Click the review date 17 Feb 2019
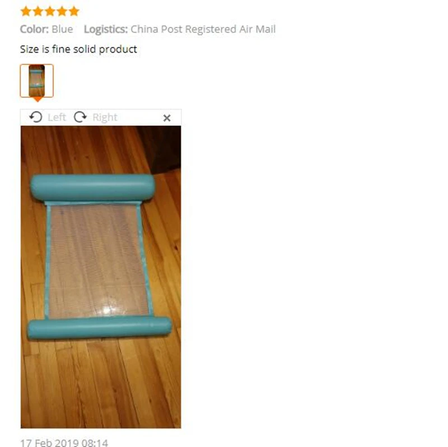 click(64, 443)
